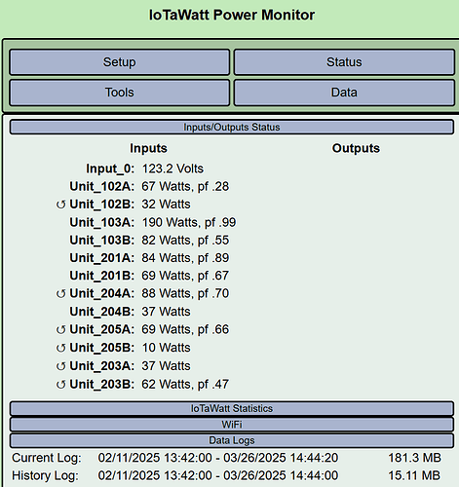The width and height of the screenshot is (459, 487).
Task: Click the 32 Watts reading
Action: coord(166,205)
